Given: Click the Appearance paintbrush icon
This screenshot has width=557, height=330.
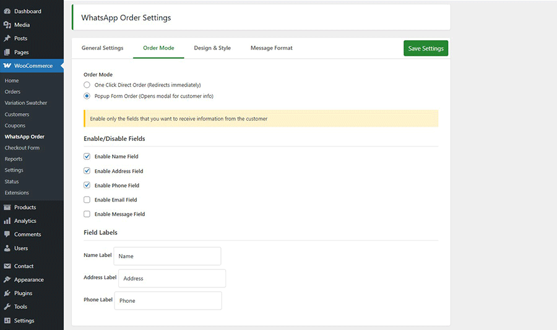Looking at the screenshot, I should [7, 279].
